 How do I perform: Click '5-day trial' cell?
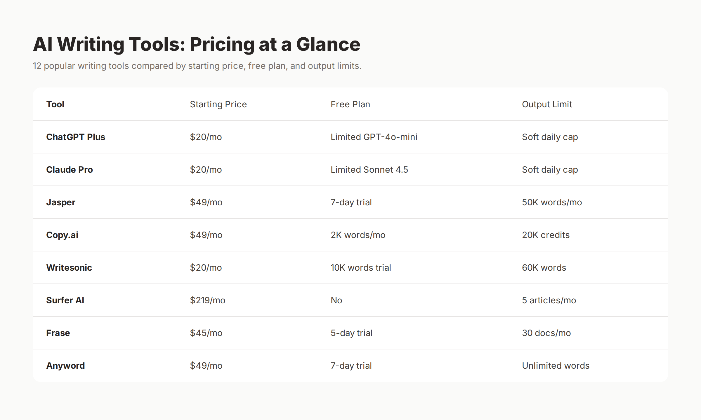351,333
